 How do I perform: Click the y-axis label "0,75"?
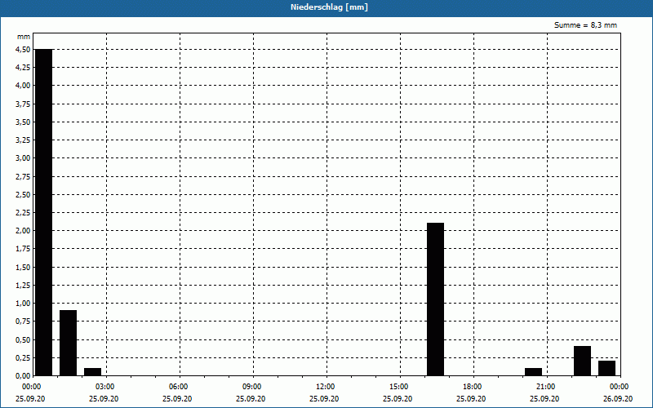point(23,322)
